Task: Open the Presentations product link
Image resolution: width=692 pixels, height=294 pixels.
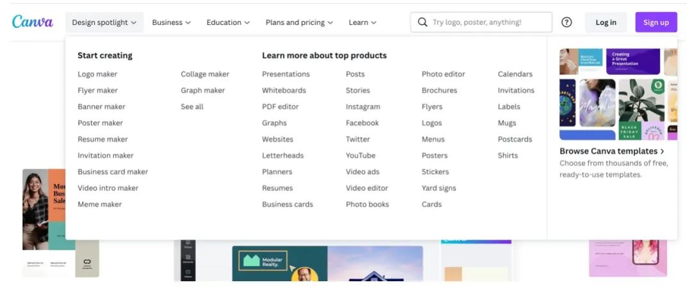Action: click(x=286, y=74)
